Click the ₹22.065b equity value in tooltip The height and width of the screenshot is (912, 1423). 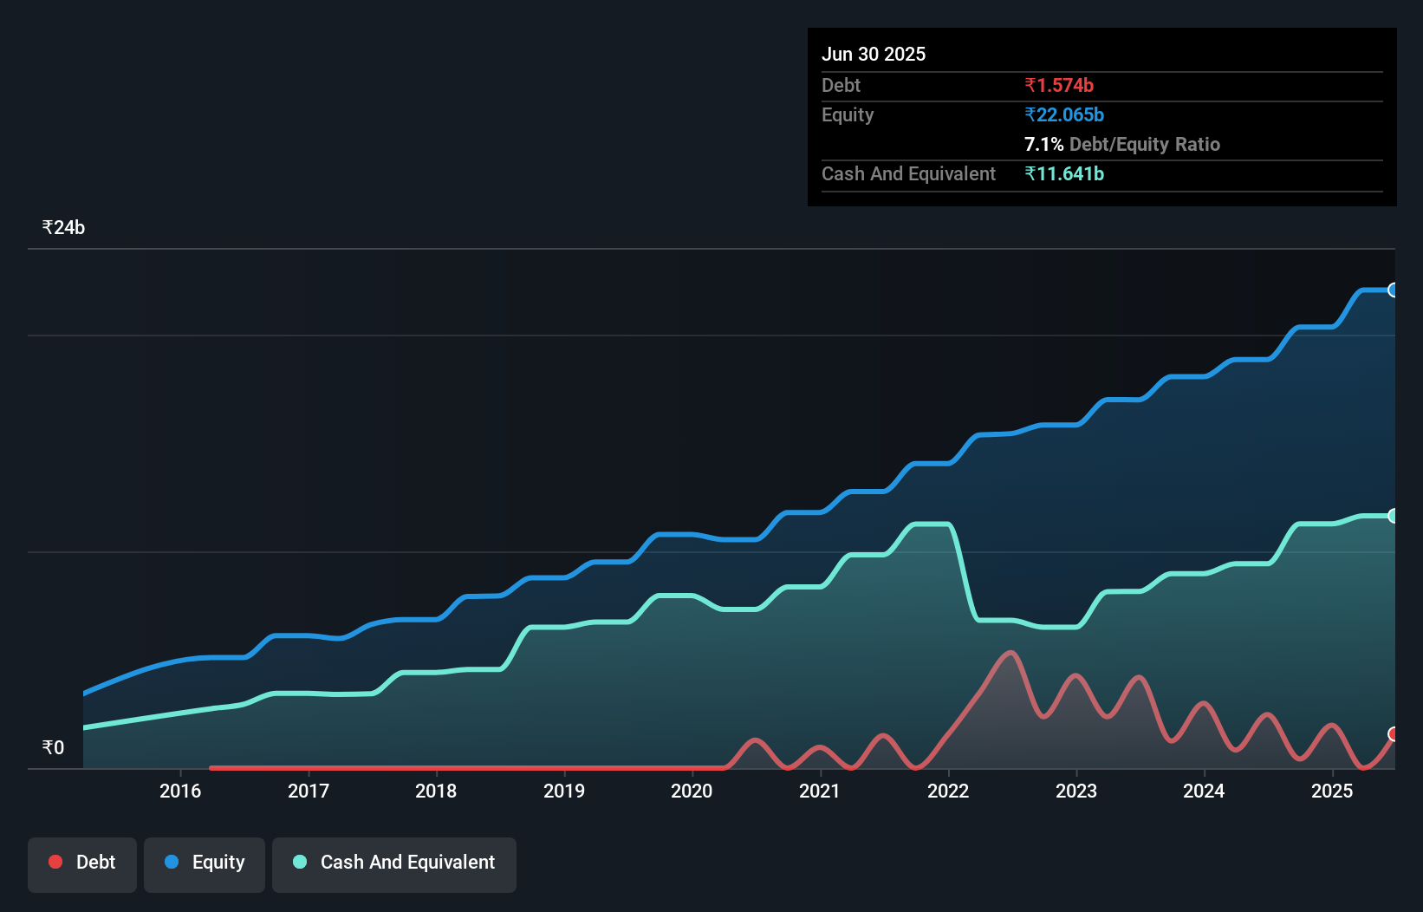pos(1064,114)
